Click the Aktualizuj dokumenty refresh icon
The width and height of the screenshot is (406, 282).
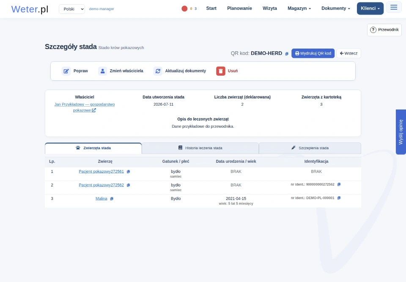point(158,71)
